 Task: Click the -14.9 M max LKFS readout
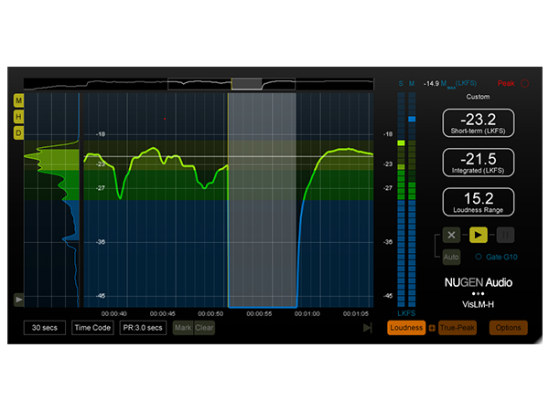point(450,84)
